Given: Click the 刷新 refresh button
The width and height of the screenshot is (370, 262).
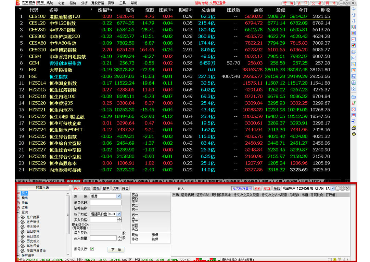Looking at the screenshot, I should 257,188.
